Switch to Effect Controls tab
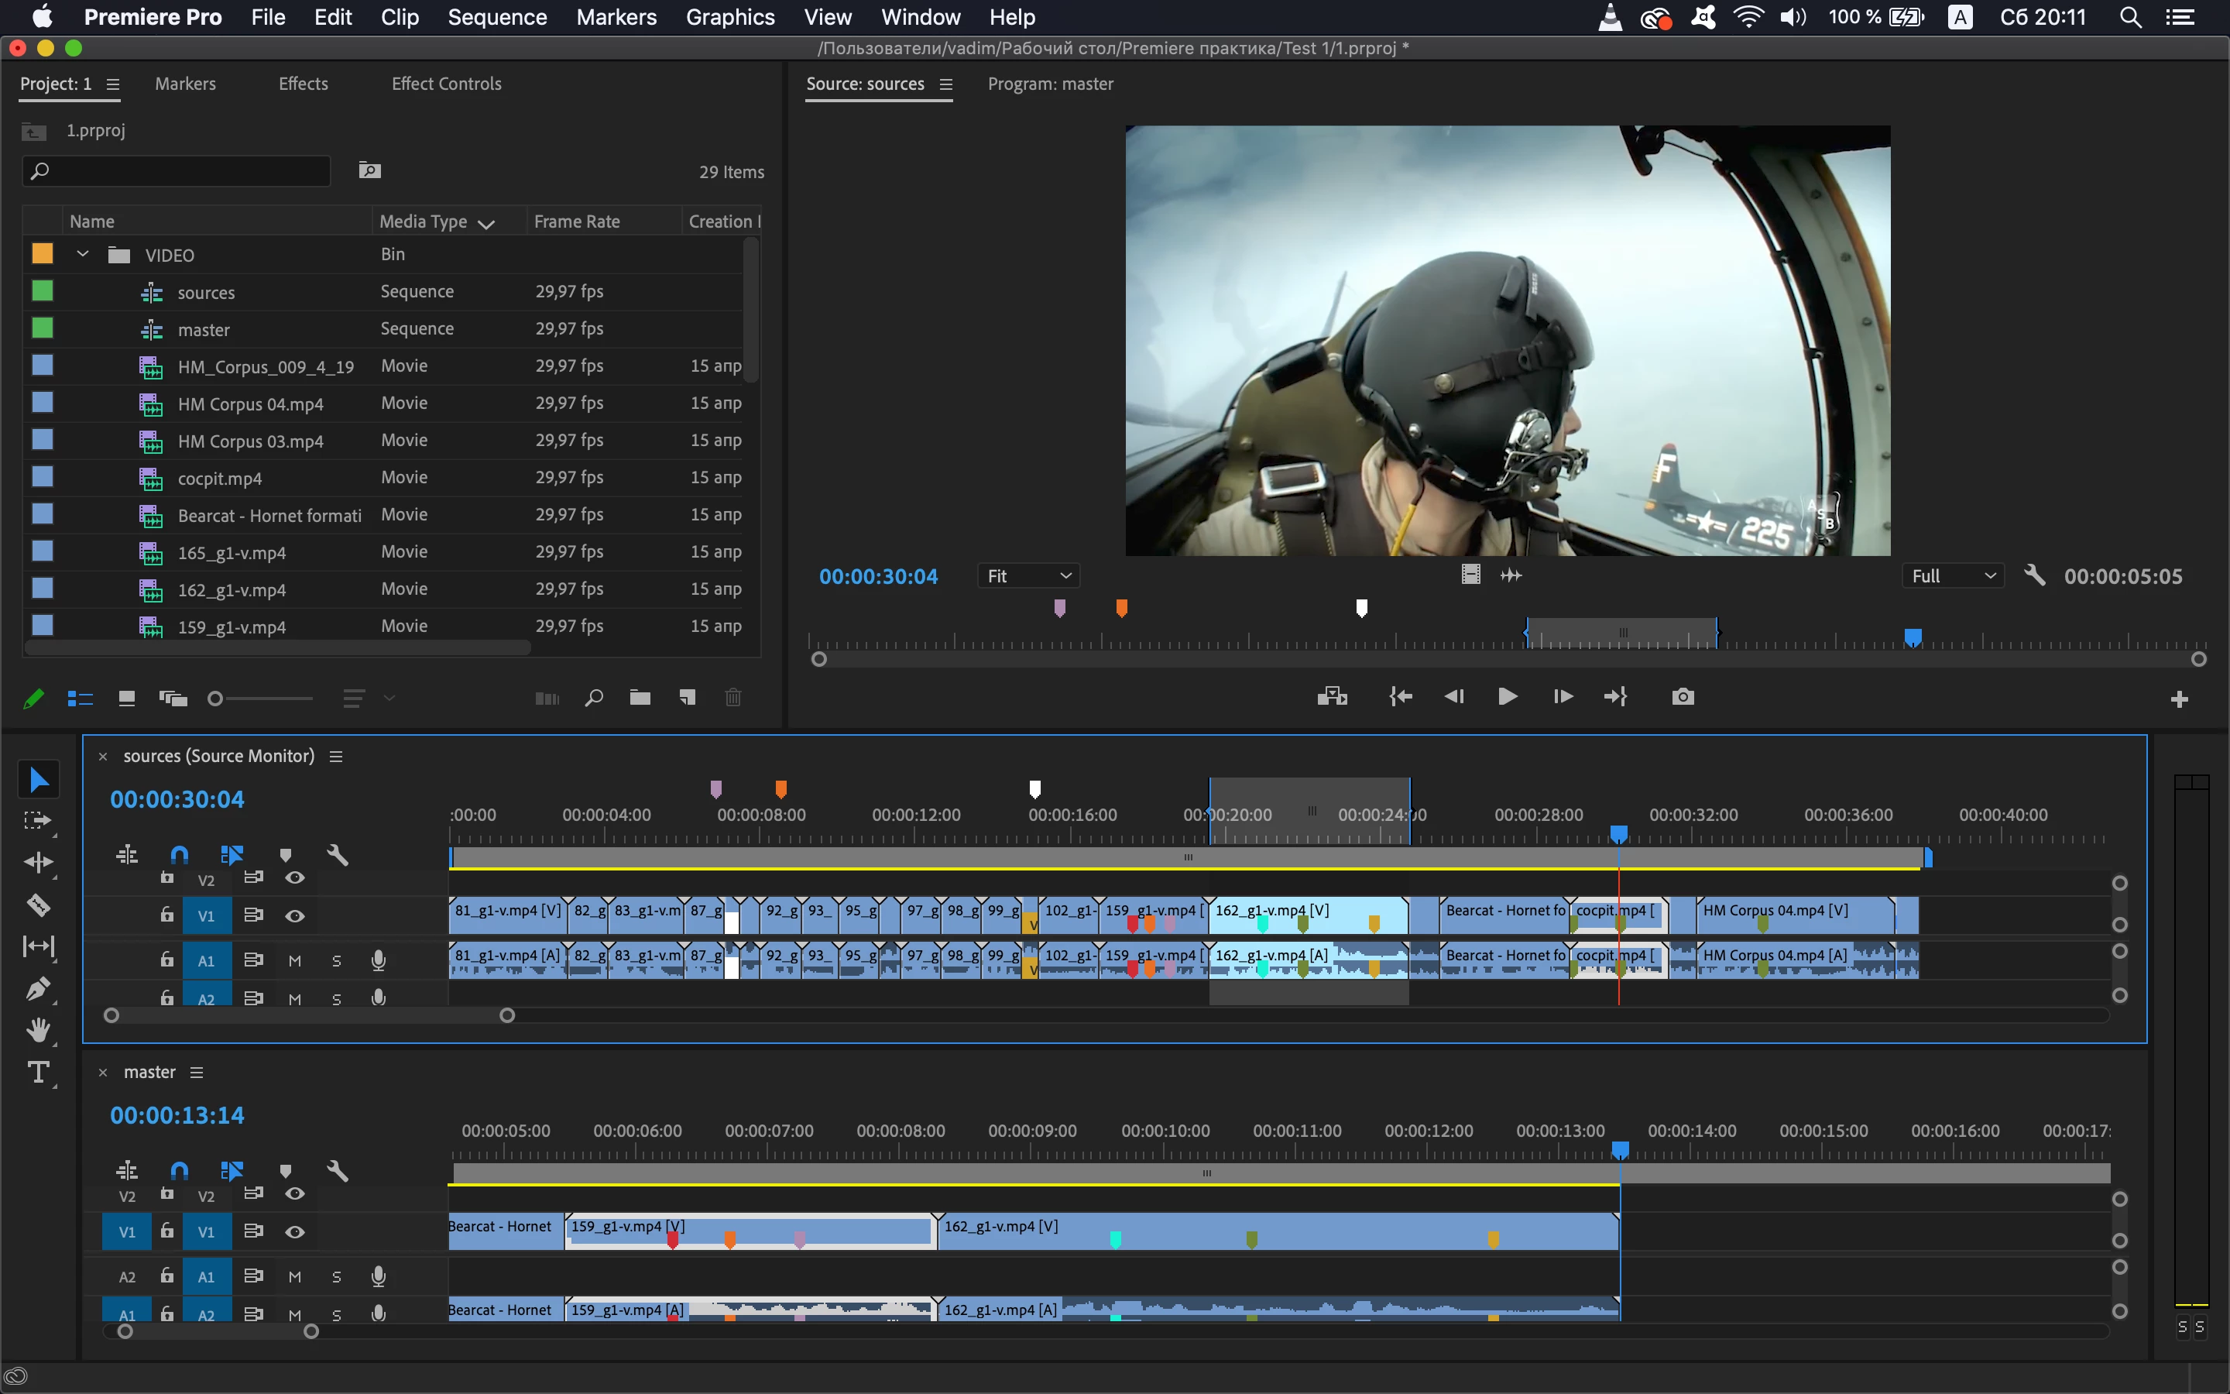 [x=446, y=84]
